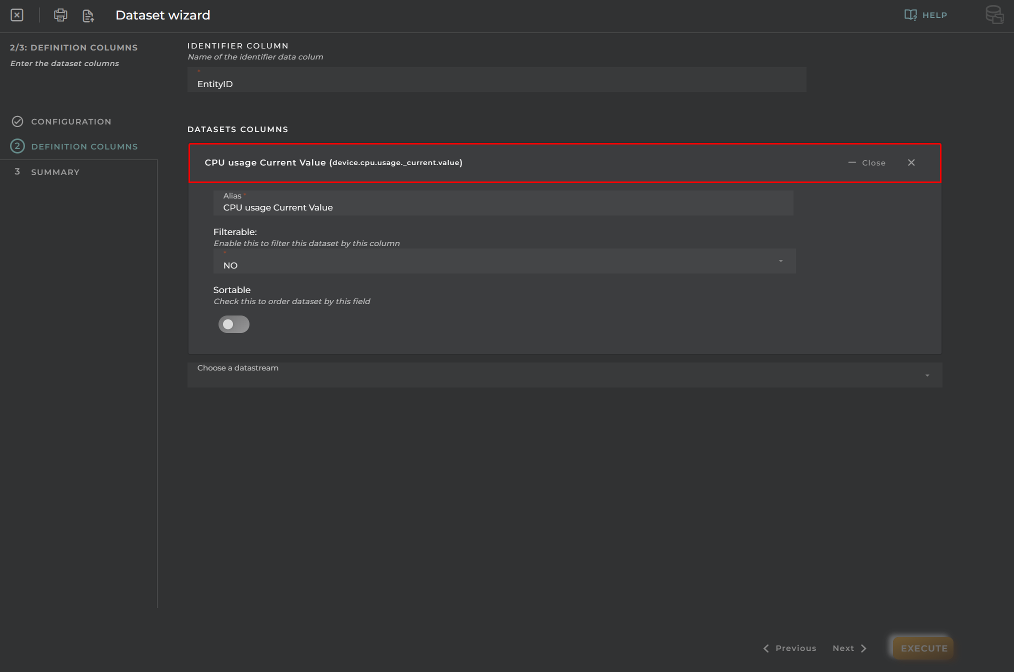Select the DEFINITION COLUMNS step
This screenshot has height=672, width=1014.
click(x=84, y=146)
